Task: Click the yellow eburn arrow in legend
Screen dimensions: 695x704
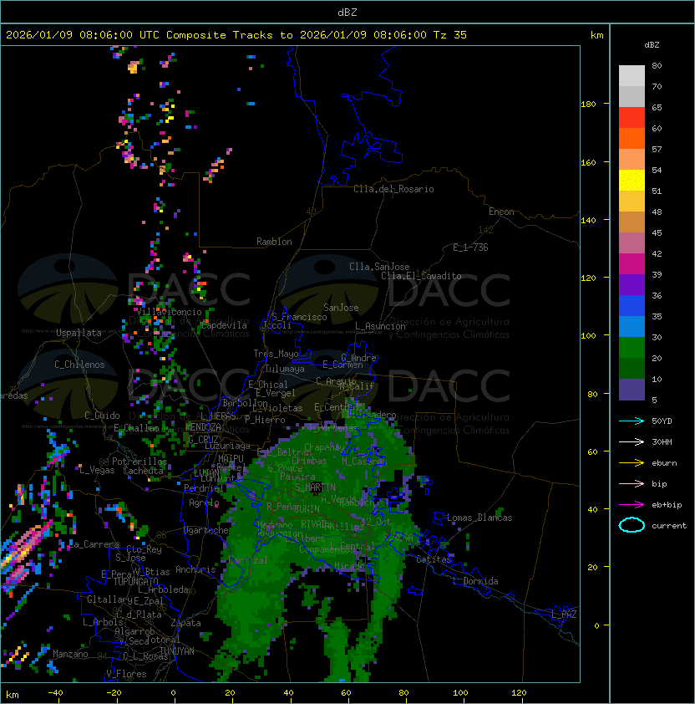Action: 632,463
